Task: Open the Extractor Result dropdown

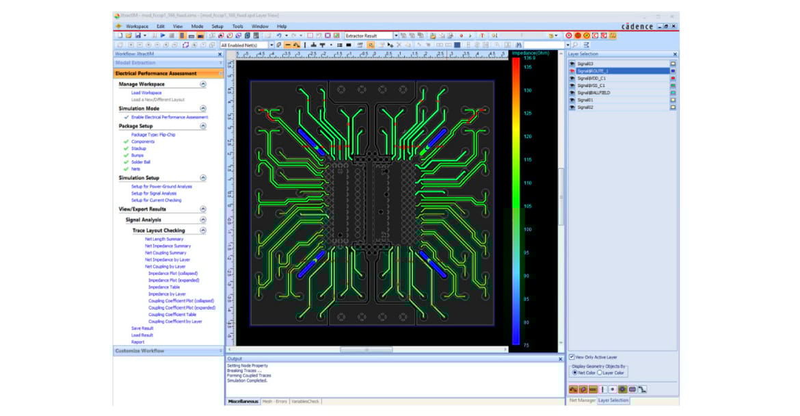Action: (x=395, y=36)
